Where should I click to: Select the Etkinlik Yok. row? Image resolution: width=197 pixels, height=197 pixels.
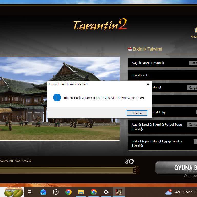[x=162, y=75]
